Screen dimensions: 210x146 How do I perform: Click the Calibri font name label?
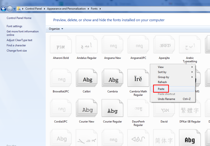87,91
